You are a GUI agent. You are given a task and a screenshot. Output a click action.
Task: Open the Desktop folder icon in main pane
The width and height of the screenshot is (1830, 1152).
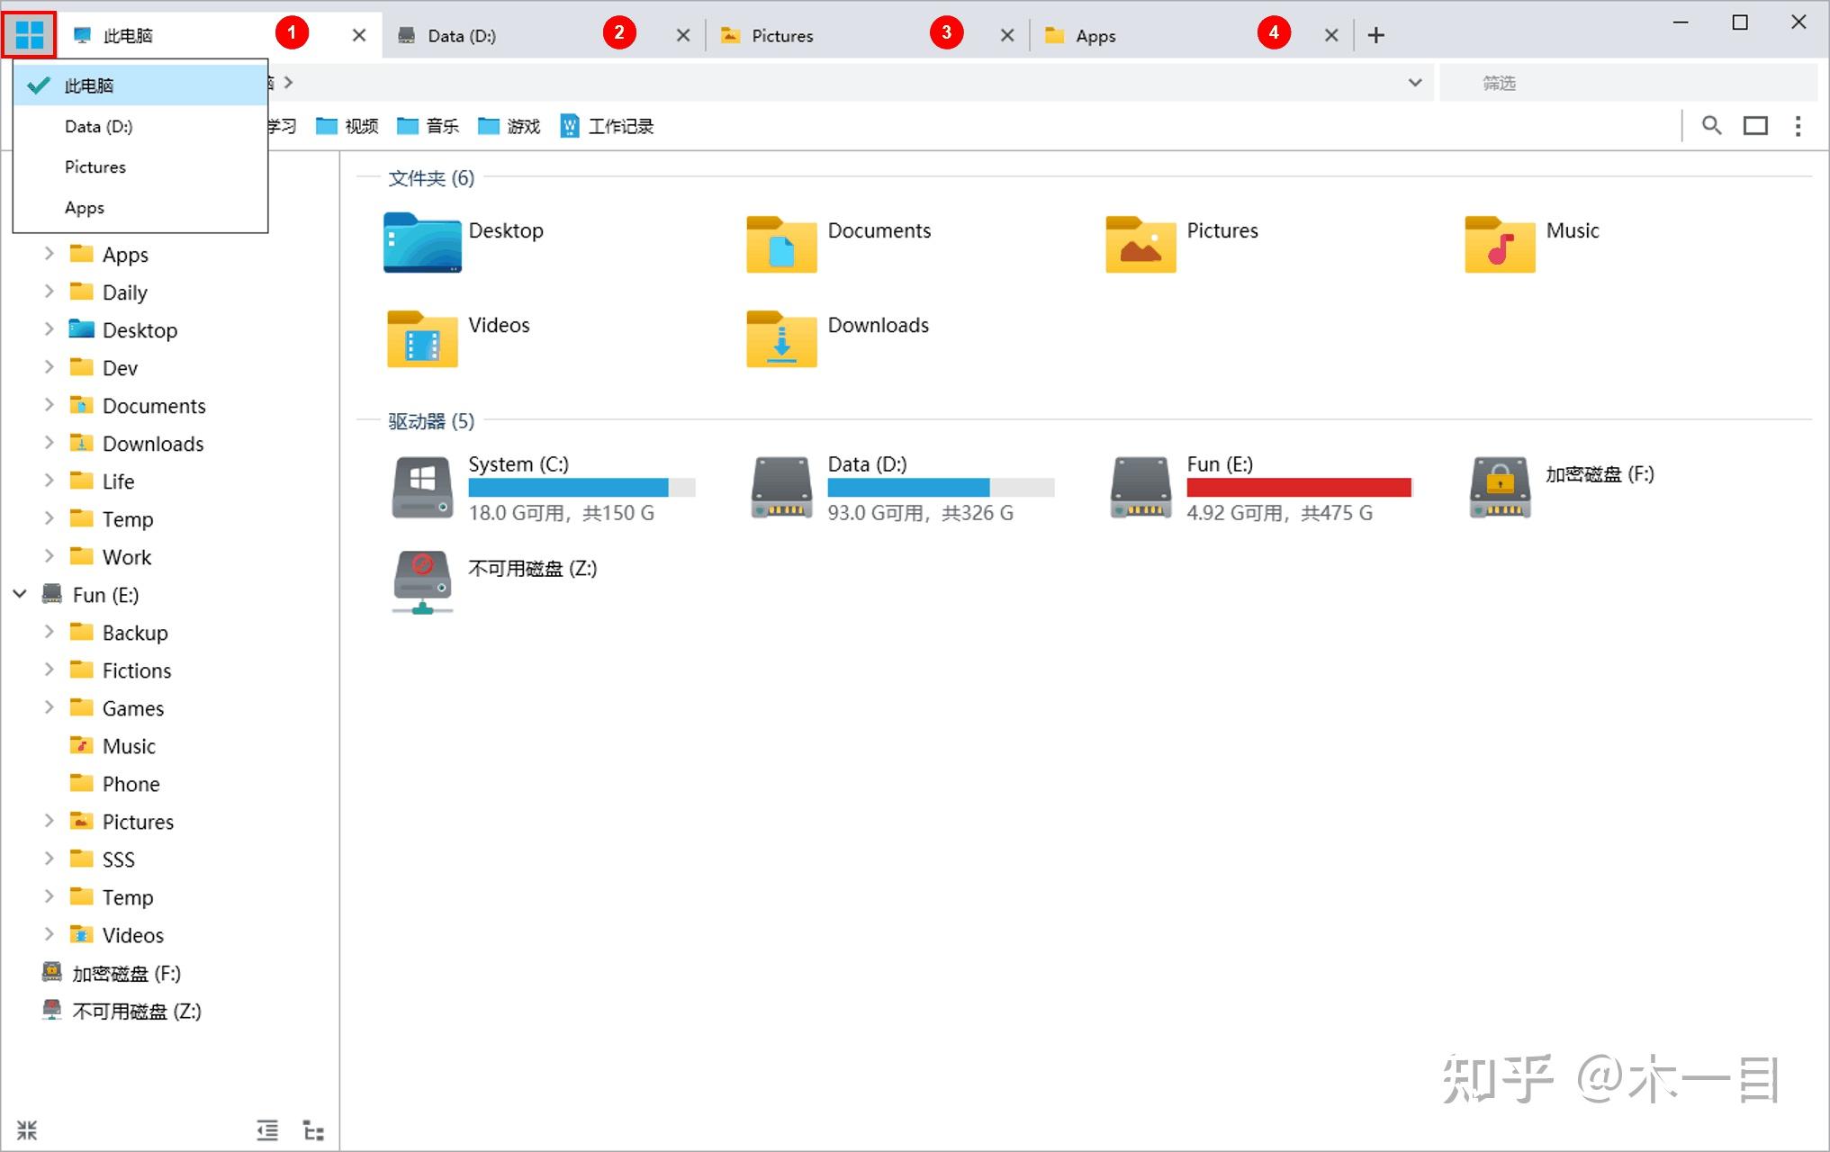click(422, 242)
